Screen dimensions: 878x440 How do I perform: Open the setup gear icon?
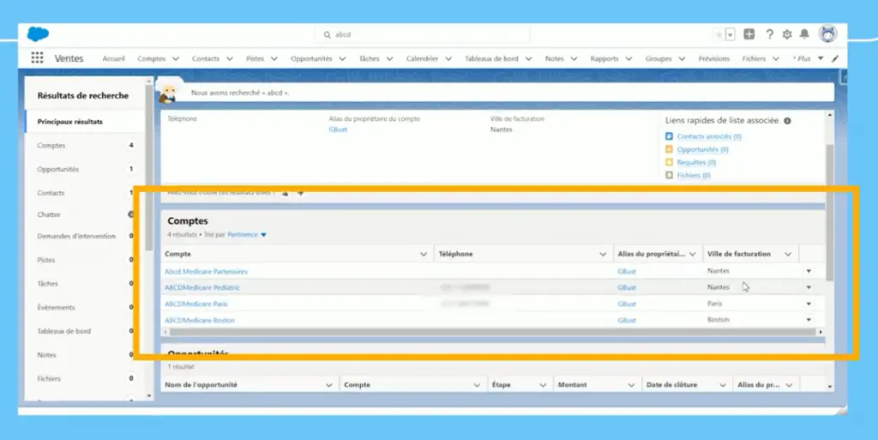(x=787, y=34)
